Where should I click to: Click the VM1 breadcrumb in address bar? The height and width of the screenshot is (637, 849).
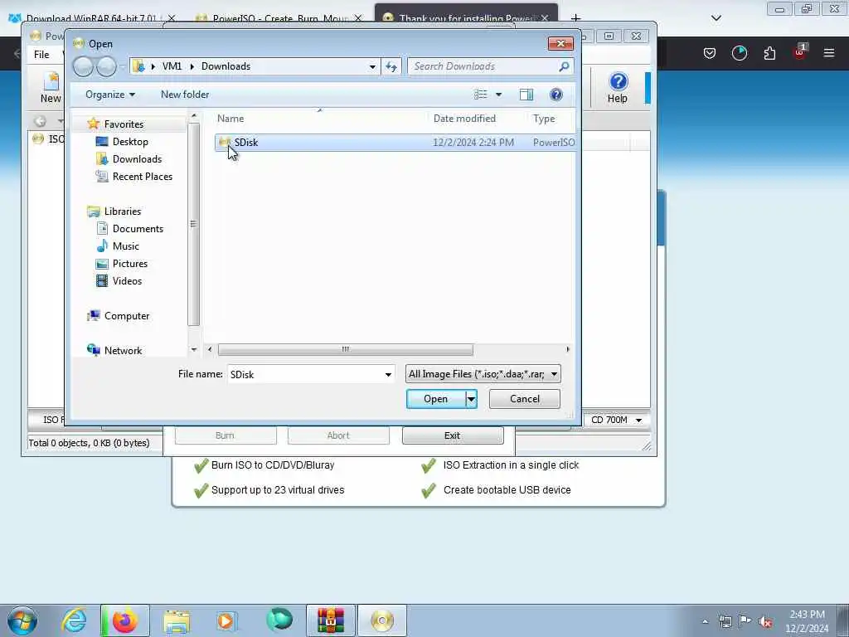click(172, 66)
